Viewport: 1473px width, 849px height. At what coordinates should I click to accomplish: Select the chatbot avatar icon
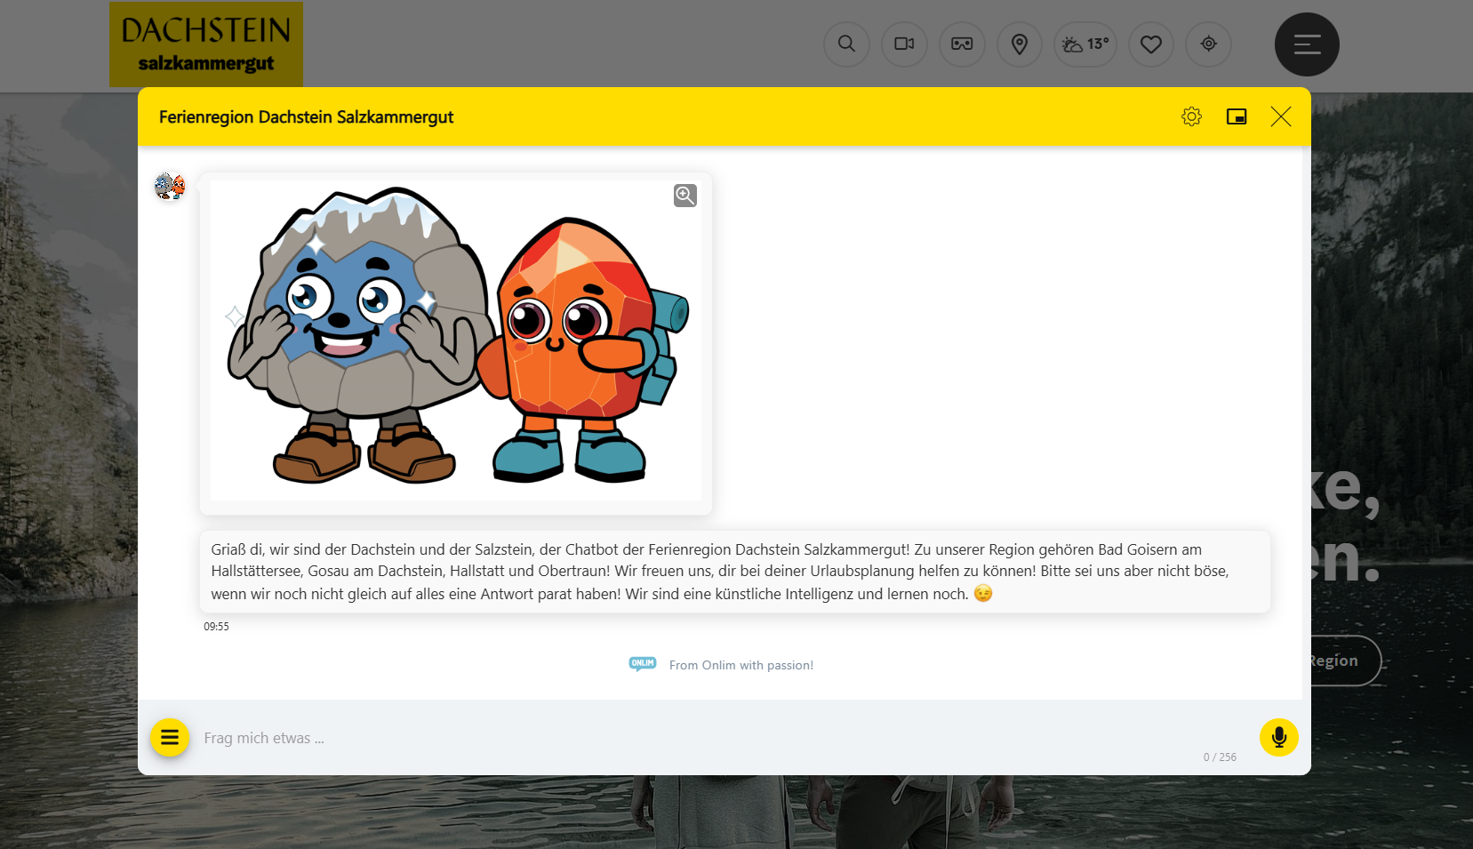[170, 187]
